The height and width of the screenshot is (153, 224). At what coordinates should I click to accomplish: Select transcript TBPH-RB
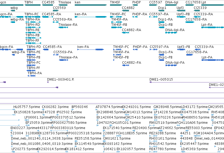click(33, 38)
